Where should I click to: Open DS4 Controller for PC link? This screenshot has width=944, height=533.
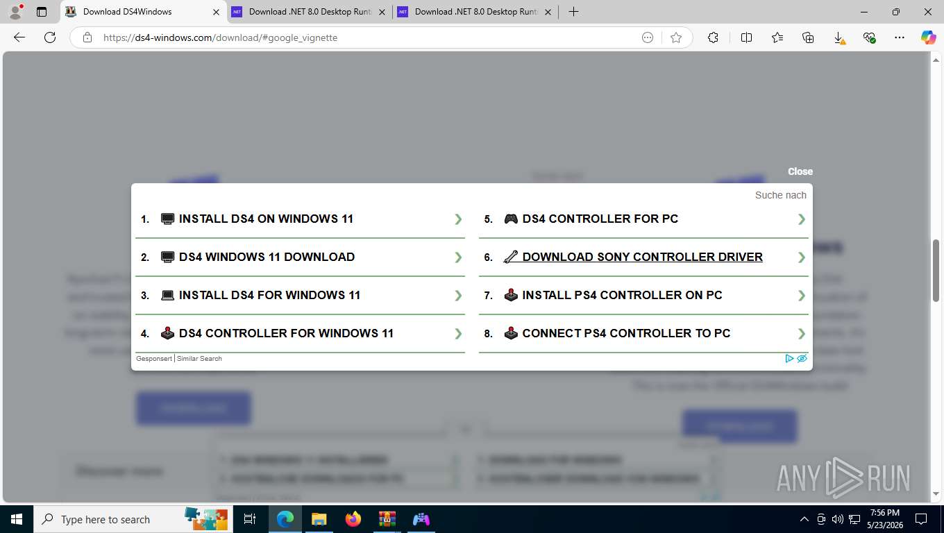(600, 219)
